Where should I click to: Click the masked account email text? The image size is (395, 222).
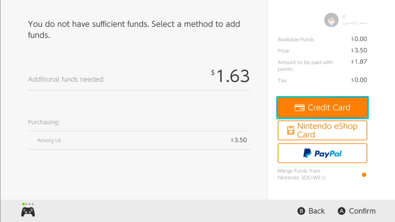coord(354,23)
